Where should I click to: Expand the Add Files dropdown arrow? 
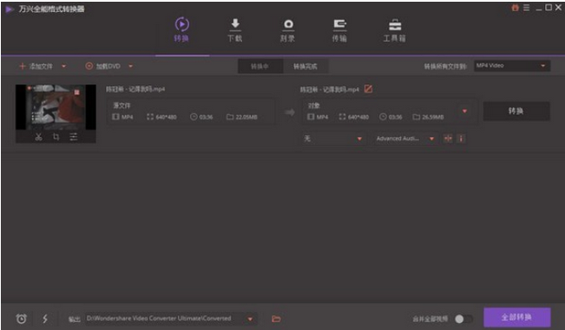click(x=63, y=66)
